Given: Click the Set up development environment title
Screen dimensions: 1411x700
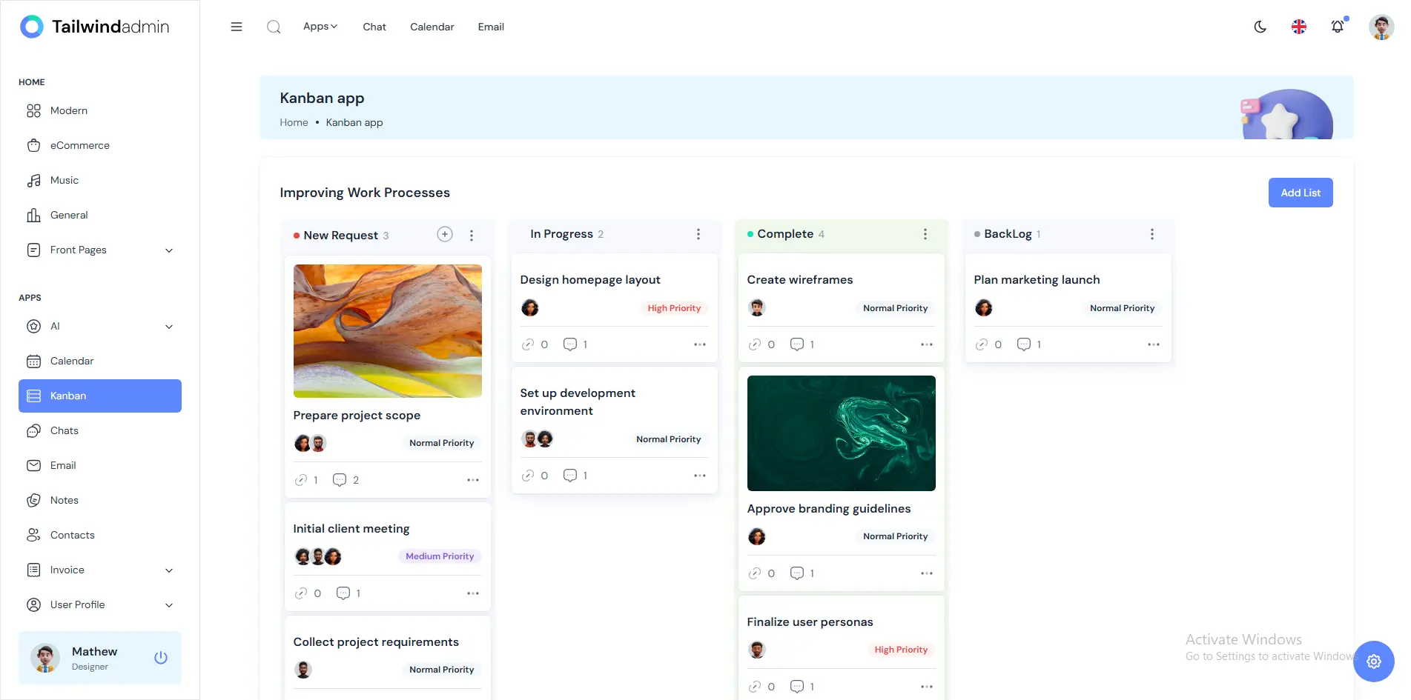Looking at the screenshot, I should (578, 402).
